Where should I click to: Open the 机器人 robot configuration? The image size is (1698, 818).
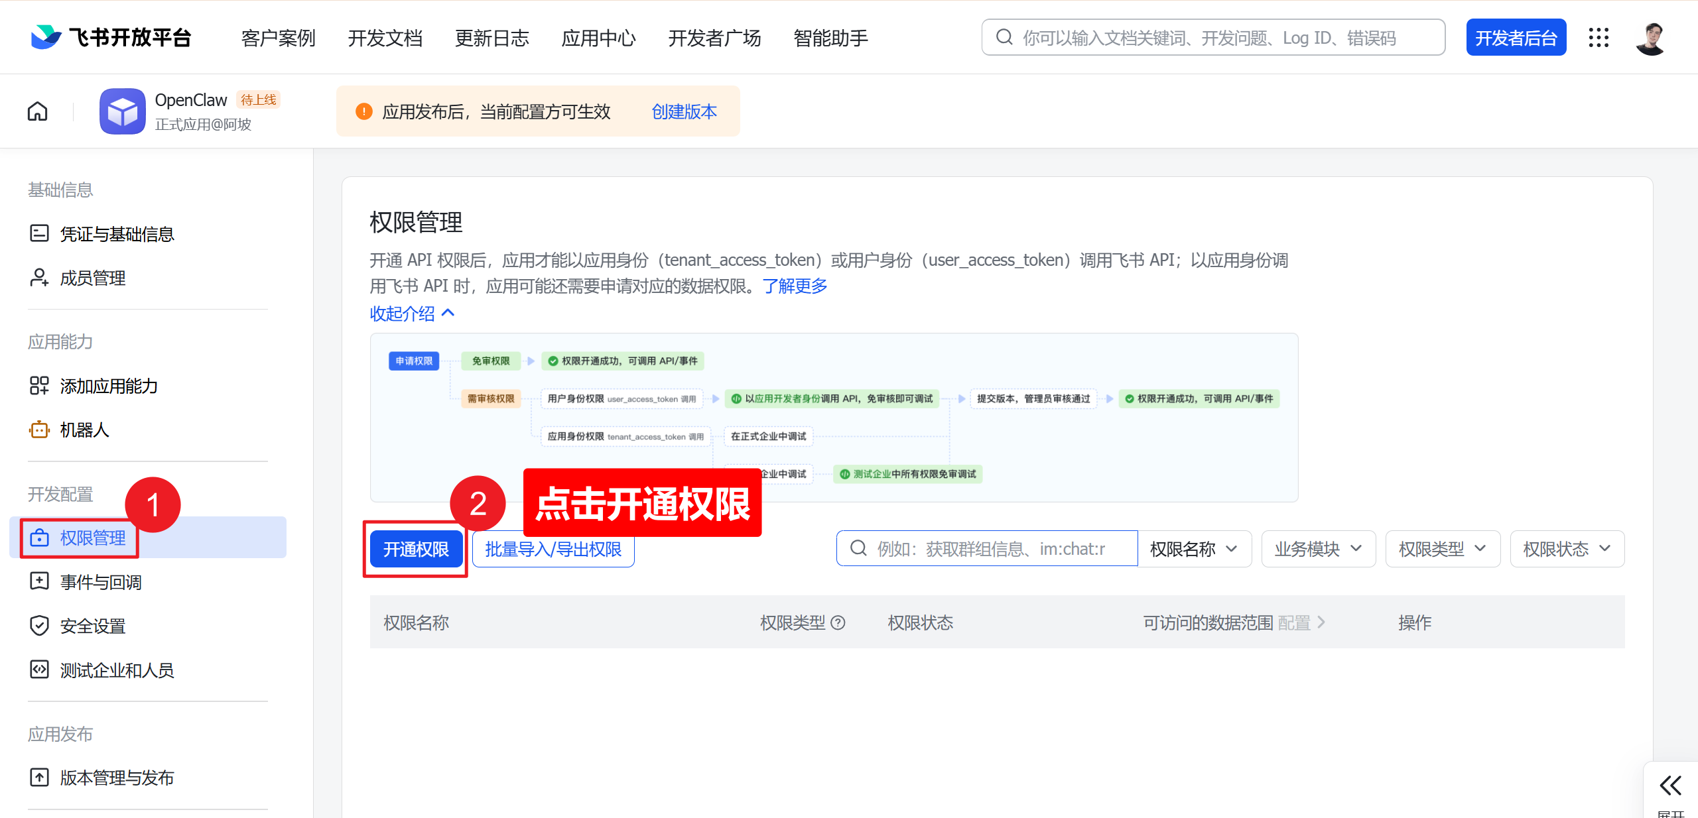tap(84, 430)
